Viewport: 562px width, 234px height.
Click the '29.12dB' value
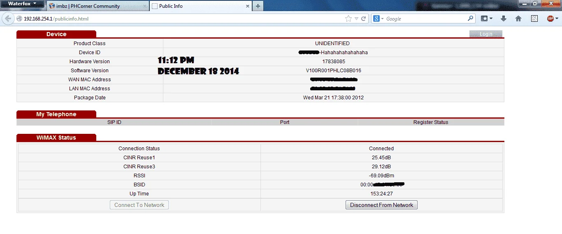point(381,167)
